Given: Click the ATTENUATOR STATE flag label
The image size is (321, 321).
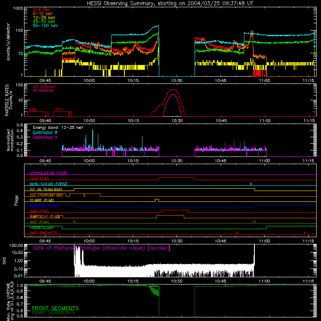Looking at the screenshot, I should point(49,173).
